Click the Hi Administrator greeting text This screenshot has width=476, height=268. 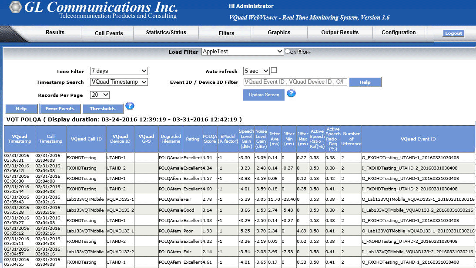(x=251, y=6)
